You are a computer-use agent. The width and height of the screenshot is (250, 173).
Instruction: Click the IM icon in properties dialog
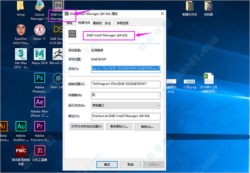coord(72,34)
